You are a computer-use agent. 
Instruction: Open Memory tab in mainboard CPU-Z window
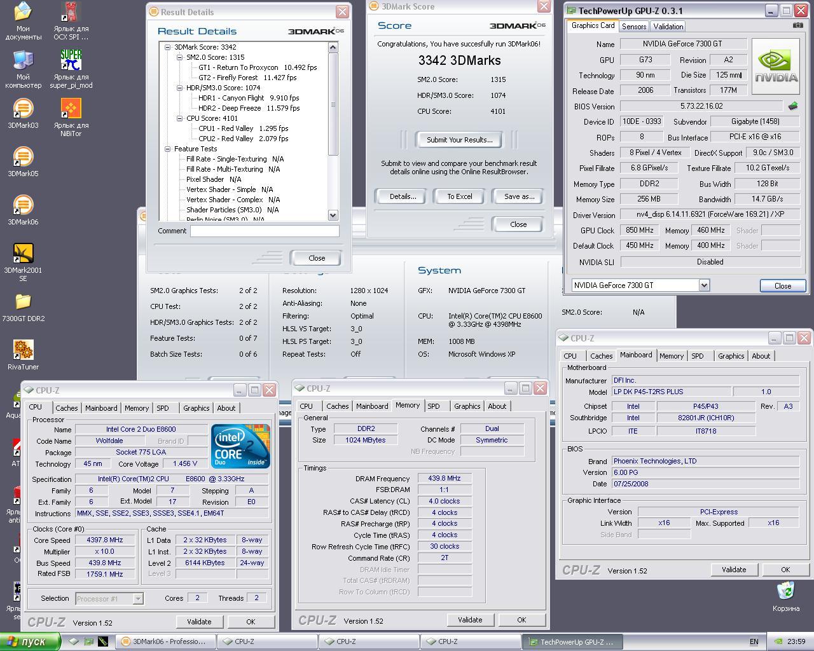coord(672,356)
